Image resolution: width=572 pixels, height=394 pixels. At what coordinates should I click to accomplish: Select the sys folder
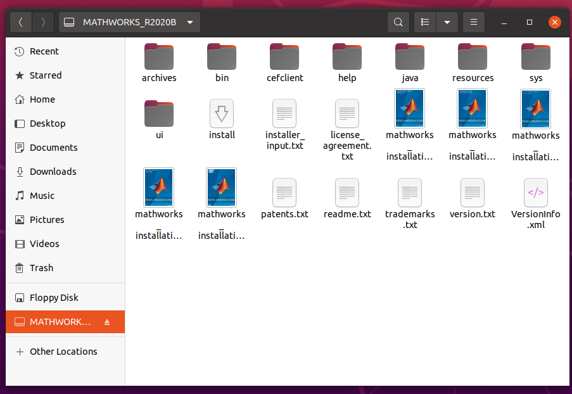pyautogui.click(x=536, y=63)
